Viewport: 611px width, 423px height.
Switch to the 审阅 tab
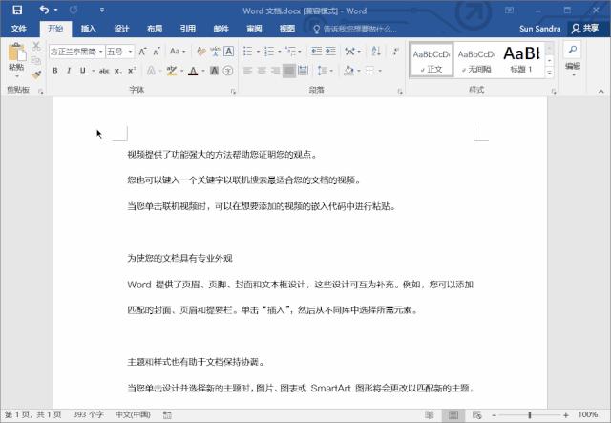(x=254, y=29)
